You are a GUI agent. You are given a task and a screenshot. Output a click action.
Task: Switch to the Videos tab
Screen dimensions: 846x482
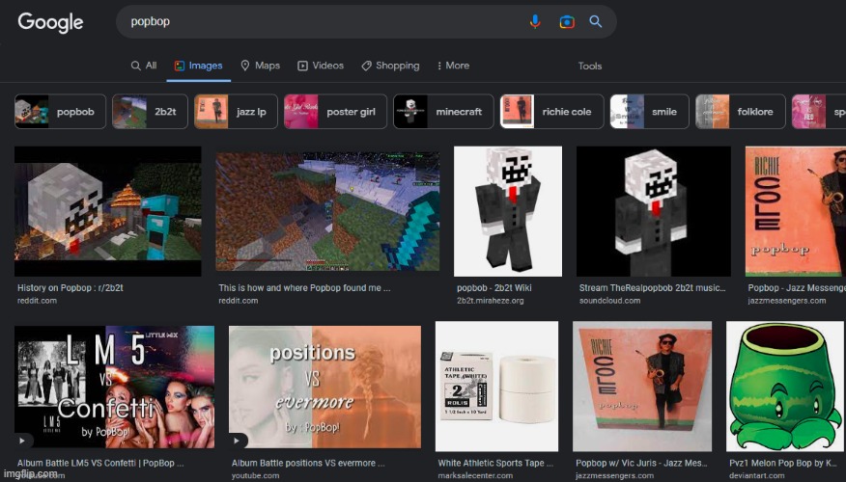click(x=321, y=66)
